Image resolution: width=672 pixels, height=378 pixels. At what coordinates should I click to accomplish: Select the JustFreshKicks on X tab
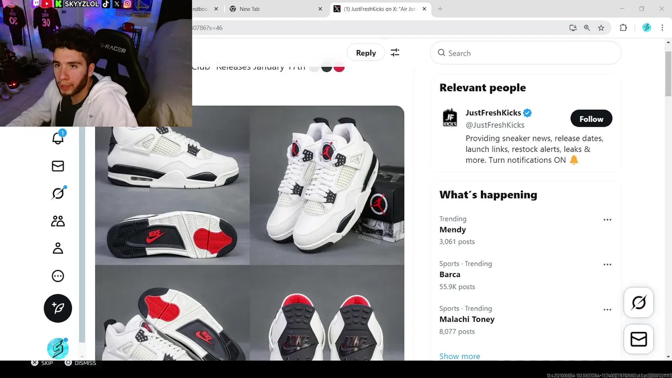(380, 9)
